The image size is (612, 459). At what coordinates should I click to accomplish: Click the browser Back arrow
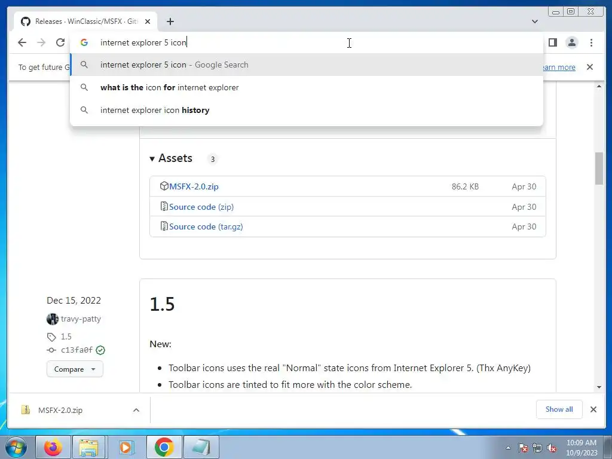pos(22,42)
